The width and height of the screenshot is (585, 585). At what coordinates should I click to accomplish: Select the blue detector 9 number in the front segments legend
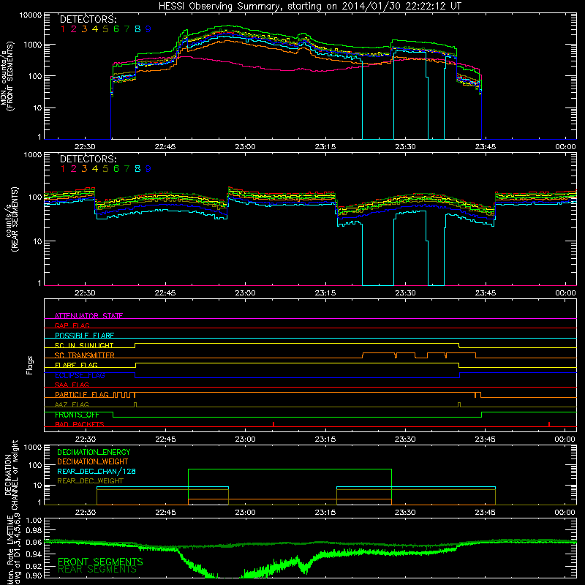[x=148, y=29]
